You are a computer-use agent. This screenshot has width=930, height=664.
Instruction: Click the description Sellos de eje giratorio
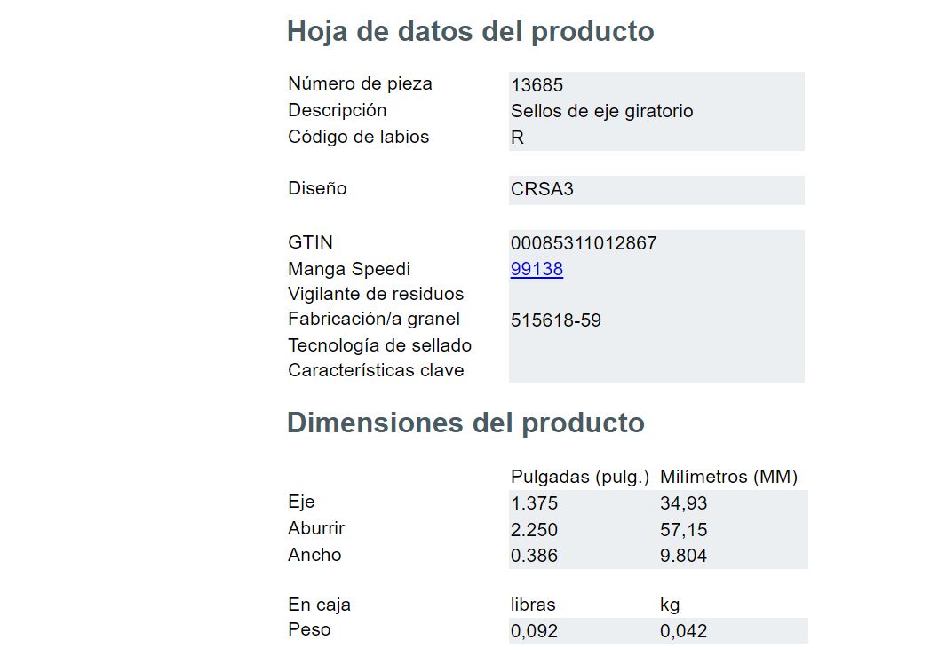click(602, 111)
